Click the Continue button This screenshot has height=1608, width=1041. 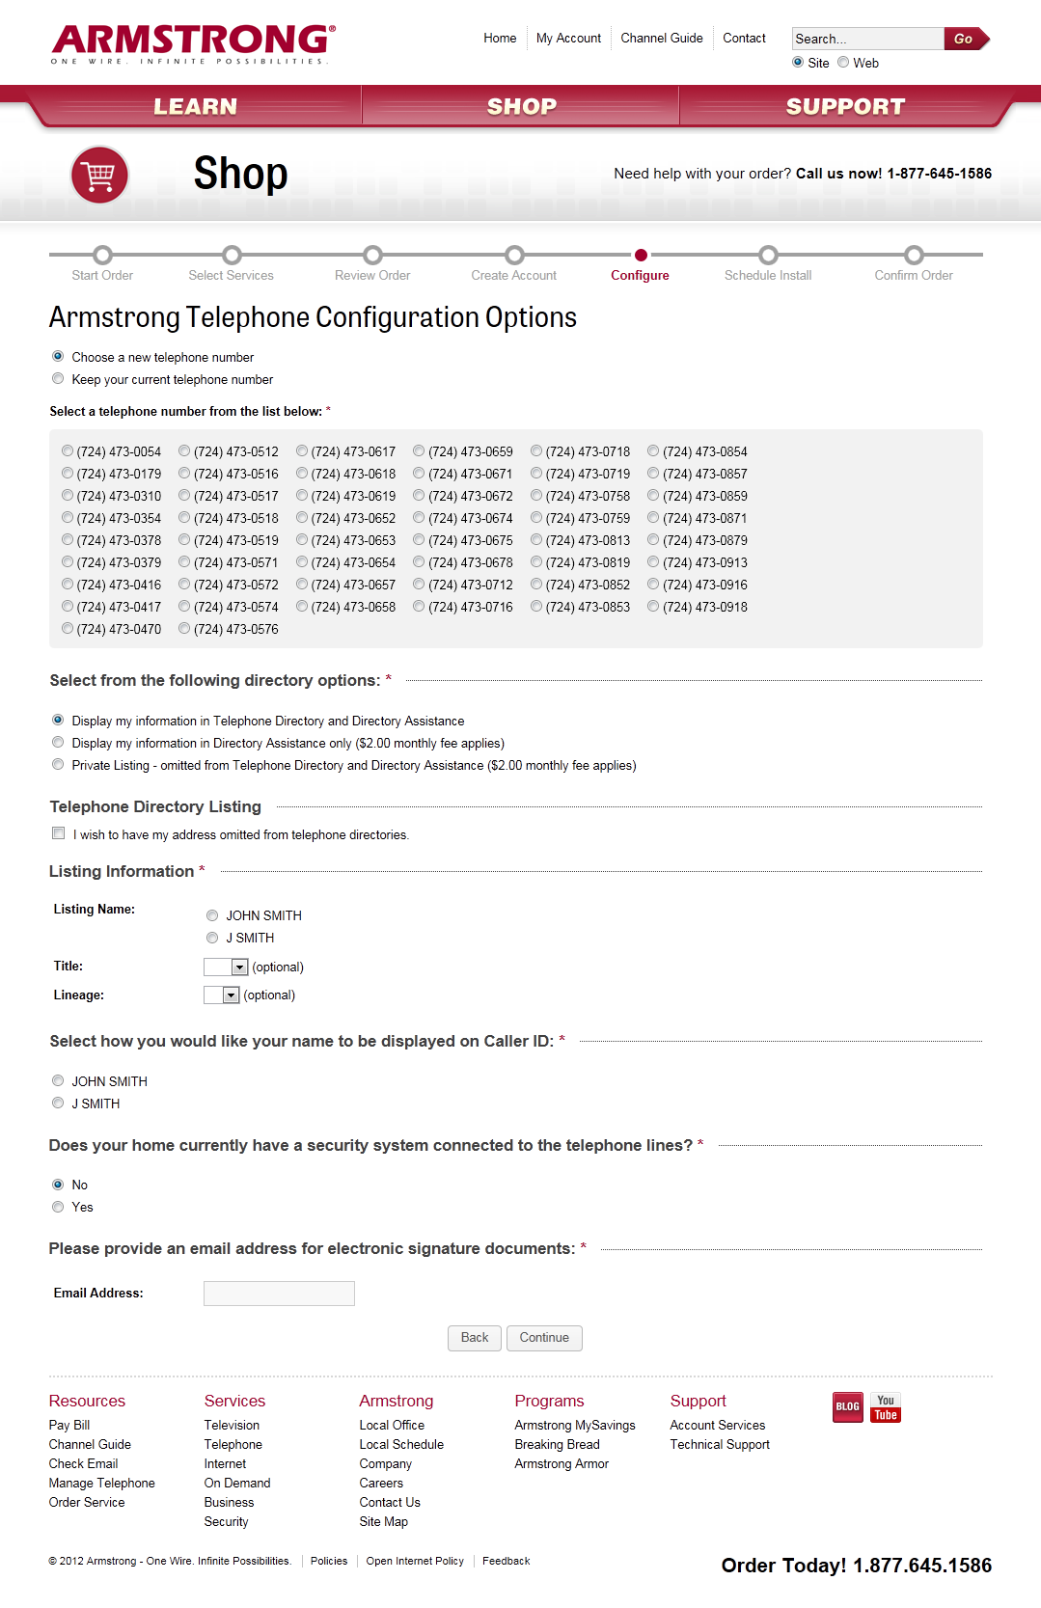click(544, 1338)
